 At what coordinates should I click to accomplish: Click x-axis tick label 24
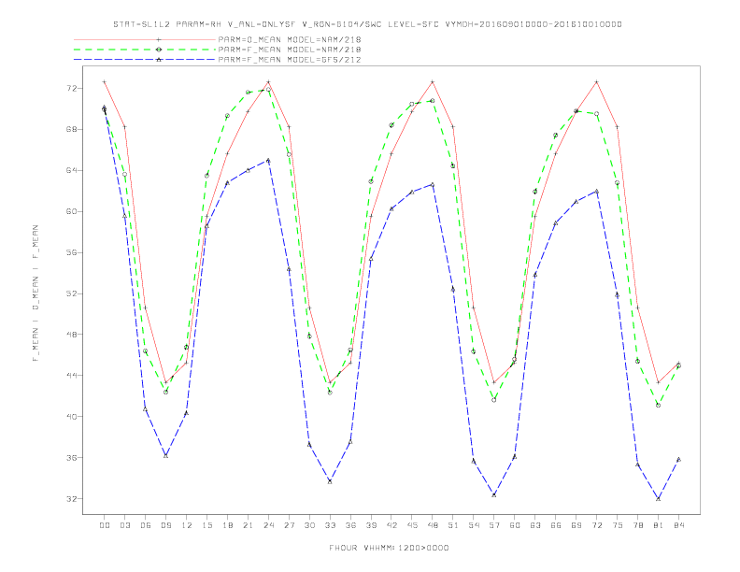pos(268,525)
